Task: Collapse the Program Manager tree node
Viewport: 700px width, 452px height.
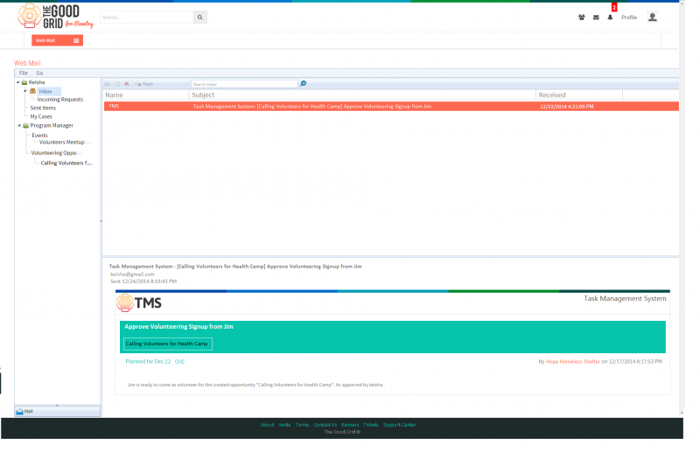Action: 19,125
